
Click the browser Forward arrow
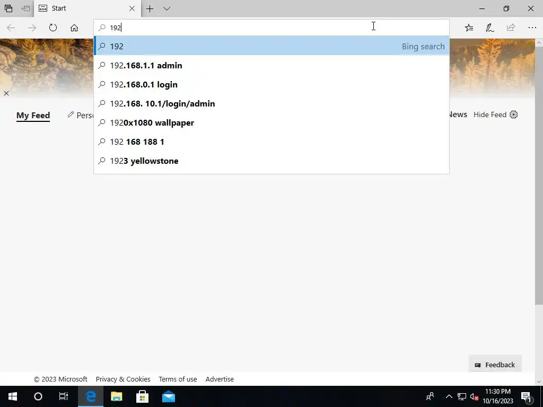32,28
